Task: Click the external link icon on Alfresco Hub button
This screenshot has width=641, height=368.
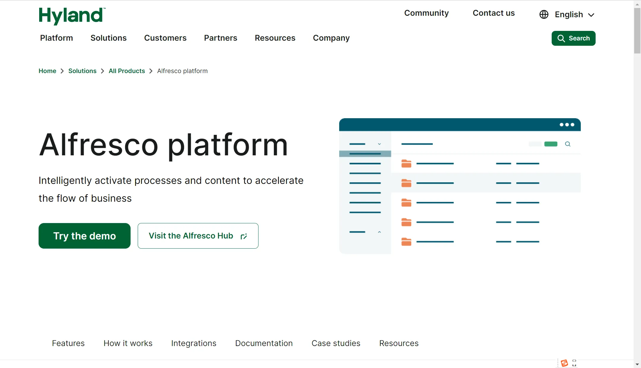Action: 244,236
